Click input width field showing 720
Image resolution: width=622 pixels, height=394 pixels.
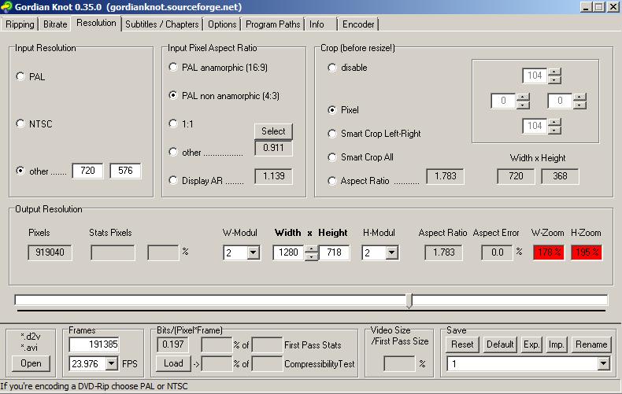pyautogui.click(x=87, y=171)
